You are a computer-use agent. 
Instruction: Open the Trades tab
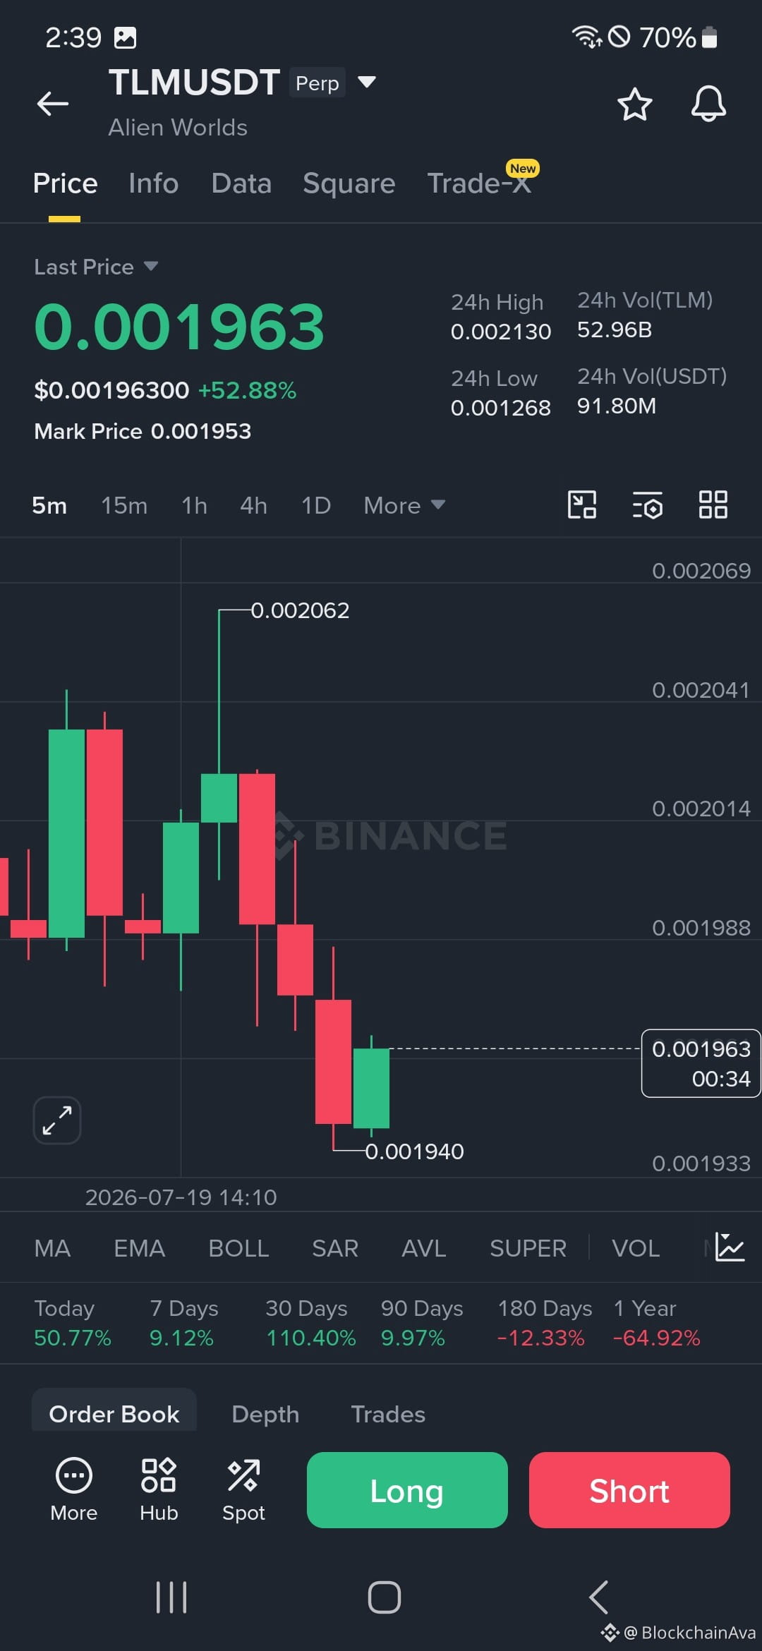pos(388,1414)
